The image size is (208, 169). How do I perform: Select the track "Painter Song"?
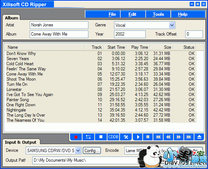[101, 100]
